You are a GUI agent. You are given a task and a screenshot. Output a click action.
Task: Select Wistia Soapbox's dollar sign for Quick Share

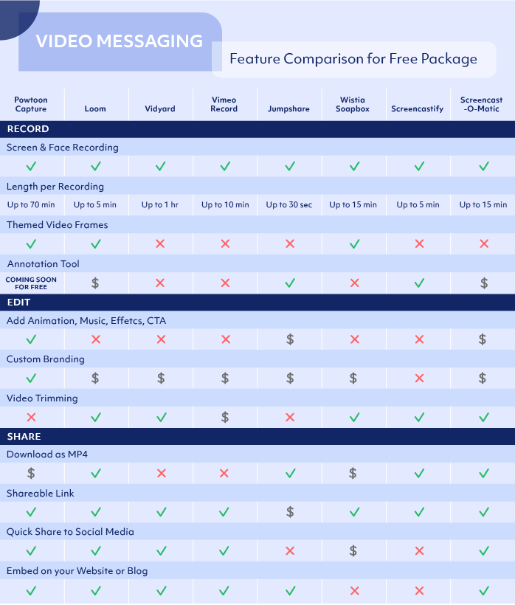pyautogui.click(x=353, y=550)
